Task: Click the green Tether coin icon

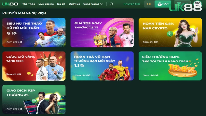Action: (170, 34)
